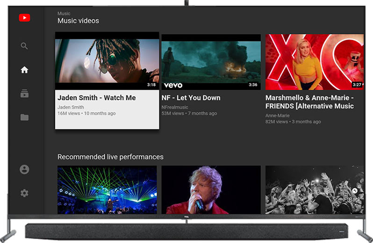Open the red-haired singer live performance thumbnail
Image resolution: width=373 pixels, height=243 pixels.
point(211,190)
